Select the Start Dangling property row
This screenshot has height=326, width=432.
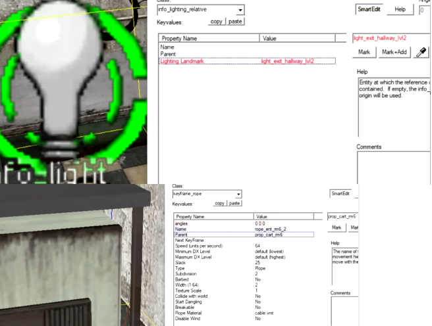[x=244, y=302]
